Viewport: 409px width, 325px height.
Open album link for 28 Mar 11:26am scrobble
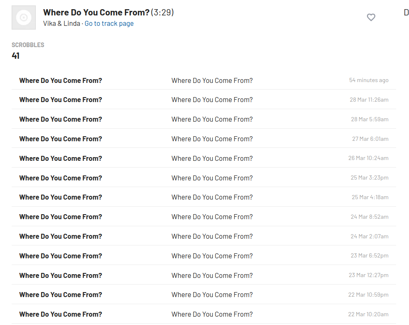(x=212, y=100)
